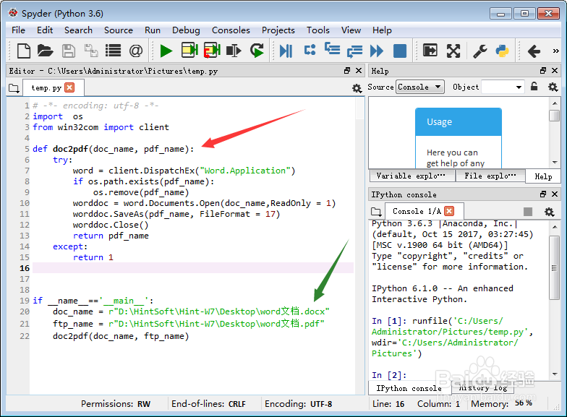Switch to IPython console bottom tab
This screenshot has height=417, width=567.
409,388
